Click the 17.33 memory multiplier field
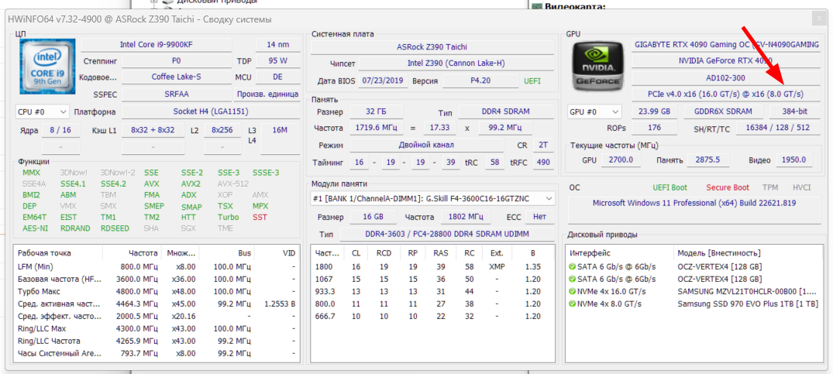833x374 pixels. pos(440,129)
